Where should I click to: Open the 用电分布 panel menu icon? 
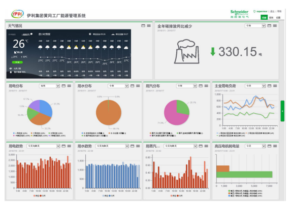tap(69, 86)
